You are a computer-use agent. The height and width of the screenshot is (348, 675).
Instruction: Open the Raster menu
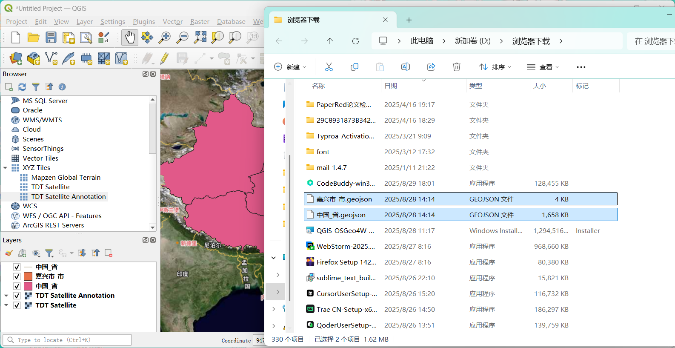pyautogui.click(x=200, y=21)
